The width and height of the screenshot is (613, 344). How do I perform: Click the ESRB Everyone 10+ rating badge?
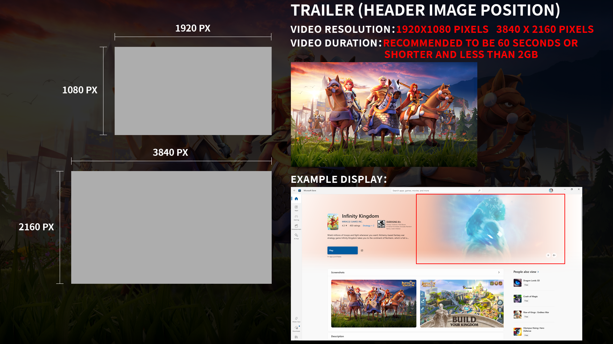(381, 224)
